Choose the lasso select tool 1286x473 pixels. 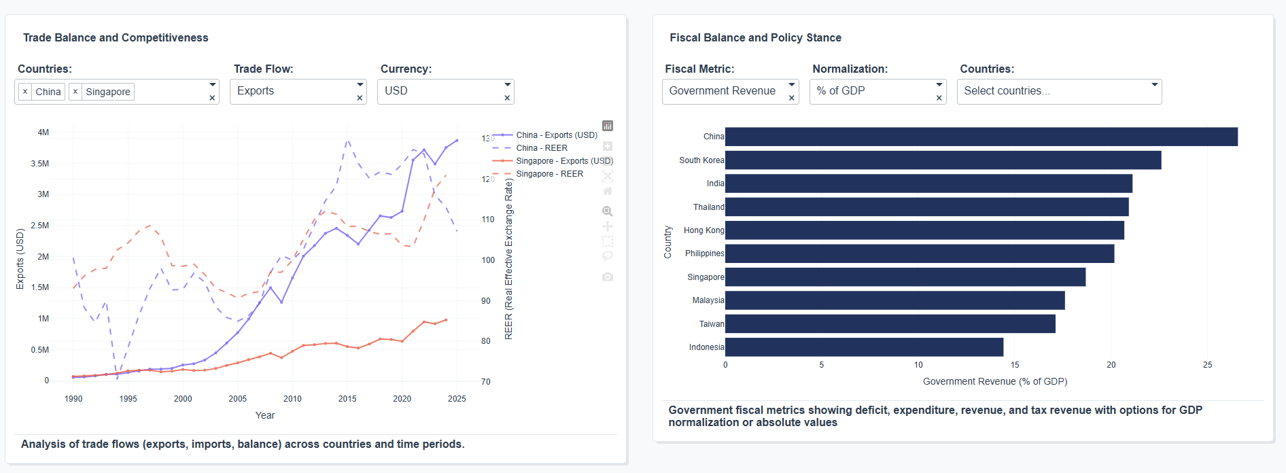[x=608, y=256]
